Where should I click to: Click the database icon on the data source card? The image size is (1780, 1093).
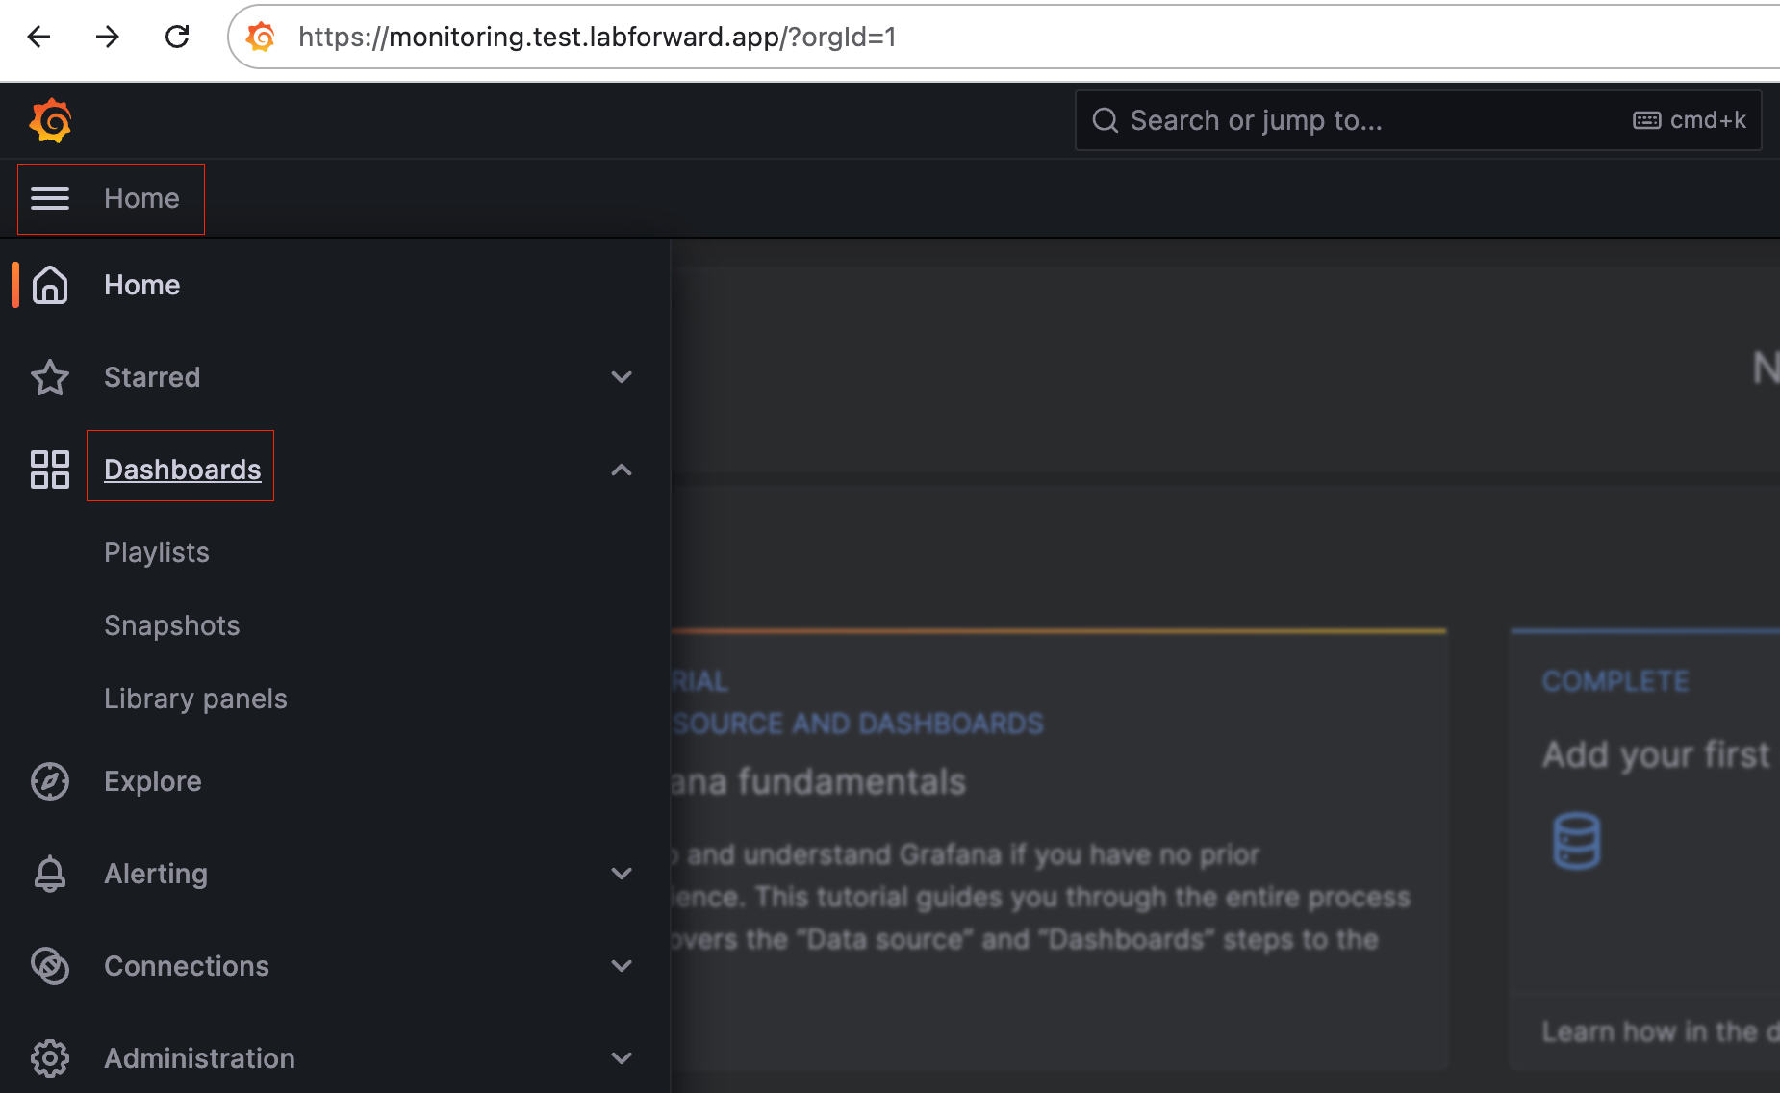tap(1577, 841)
